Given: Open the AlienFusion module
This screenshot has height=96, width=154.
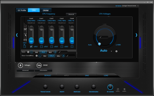Looking at the screenshot, I should tap(77, 87).
